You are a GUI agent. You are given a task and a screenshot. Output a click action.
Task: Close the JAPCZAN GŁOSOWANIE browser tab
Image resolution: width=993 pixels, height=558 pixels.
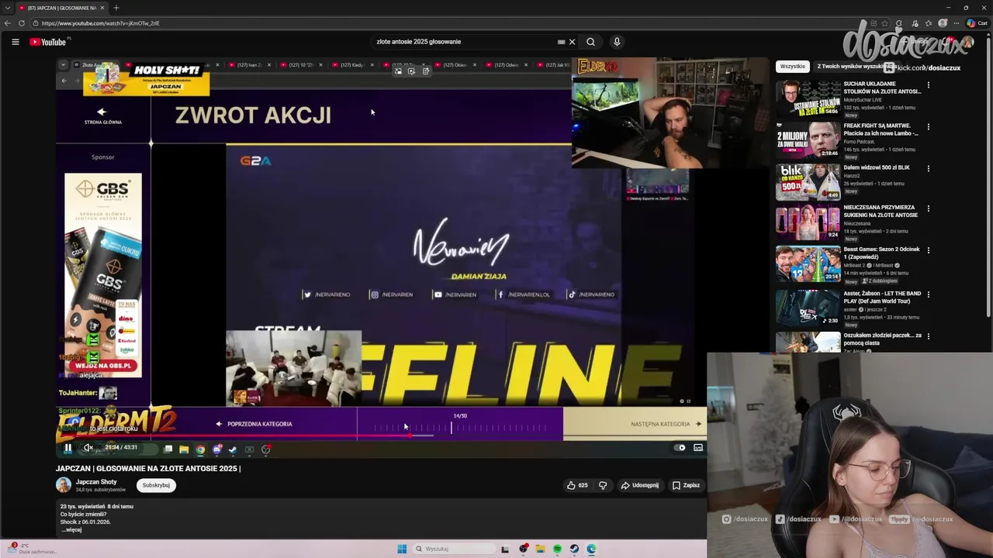(102, 8)
